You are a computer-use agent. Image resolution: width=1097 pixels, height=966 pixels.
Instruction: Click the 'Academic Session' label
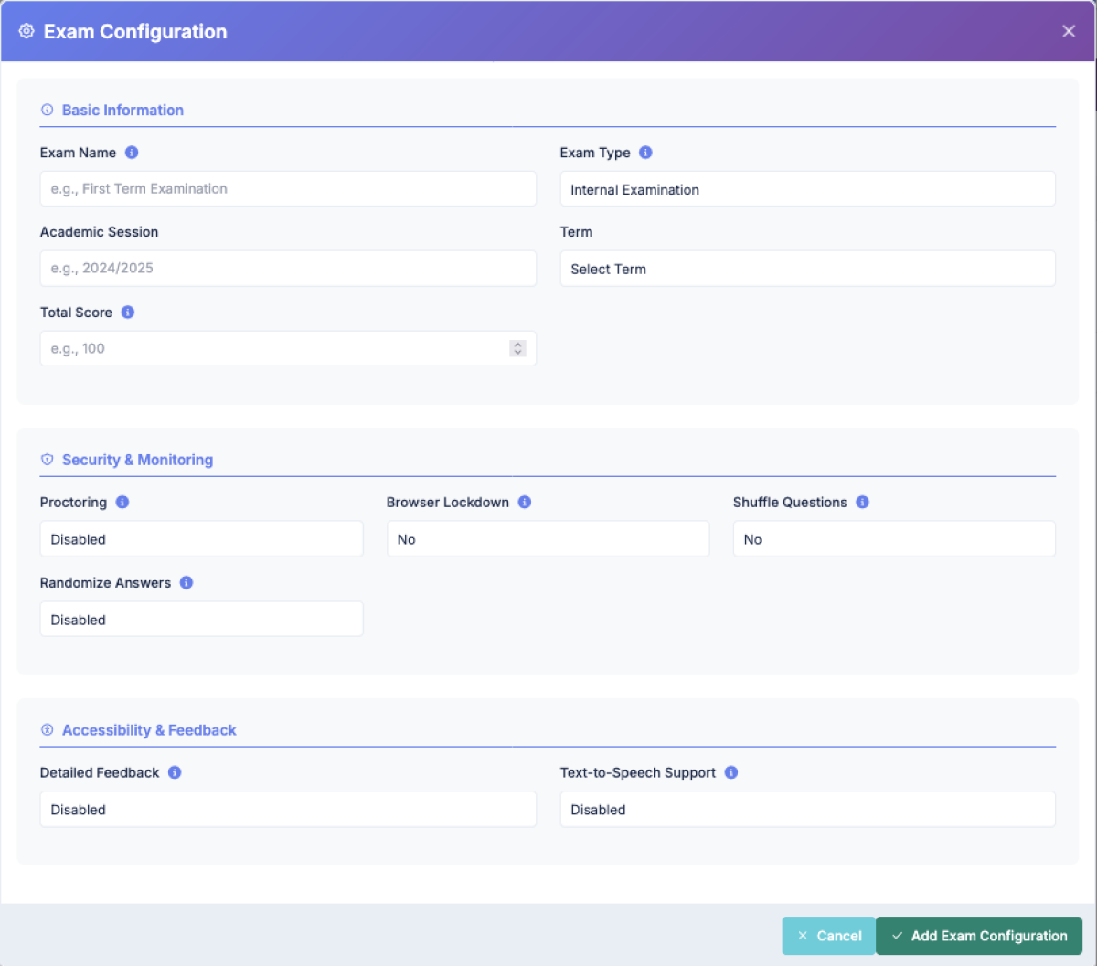click(100, 232)
